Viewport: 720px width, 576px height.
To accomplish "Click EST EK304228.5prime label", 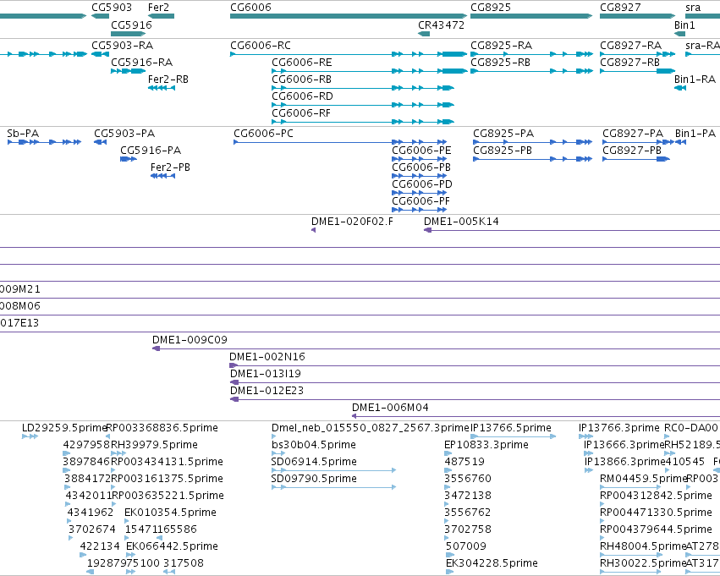I will [x=492, y=563].
